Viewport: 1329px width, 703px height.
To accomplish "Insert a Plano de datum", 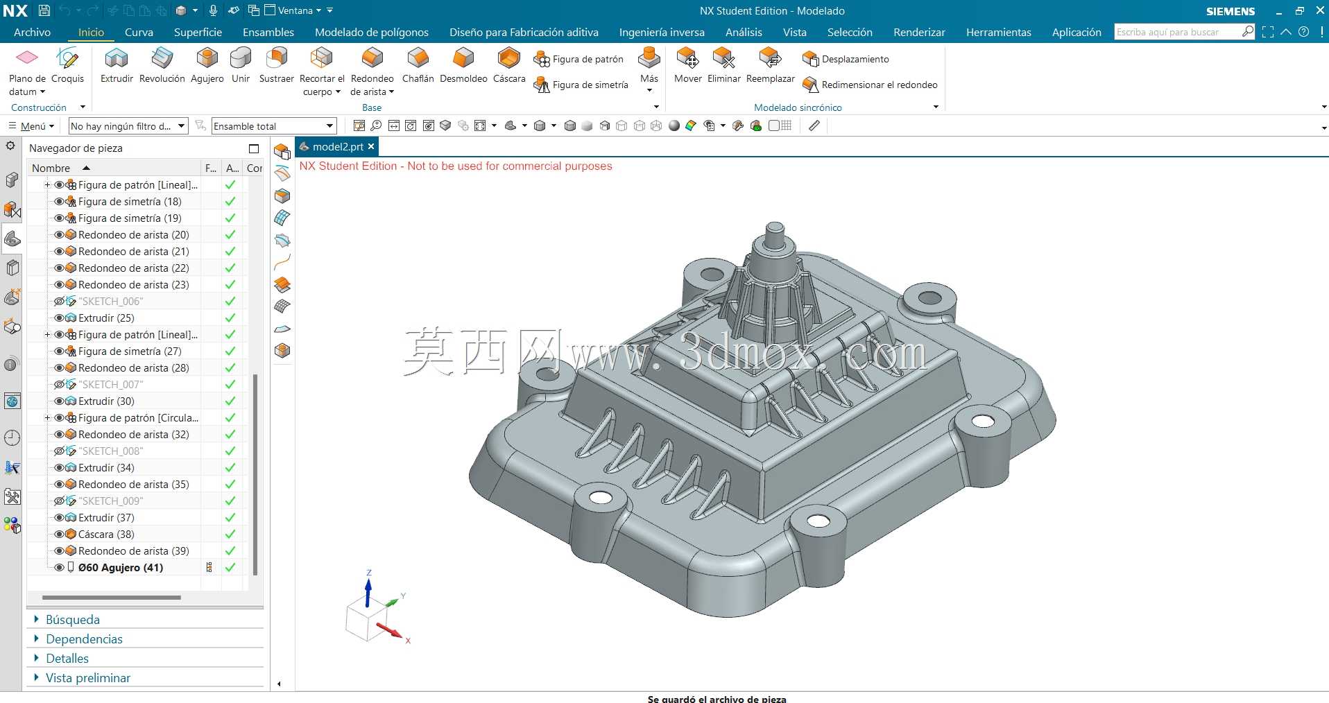I will pyautogui.click(x=27, y=71).
